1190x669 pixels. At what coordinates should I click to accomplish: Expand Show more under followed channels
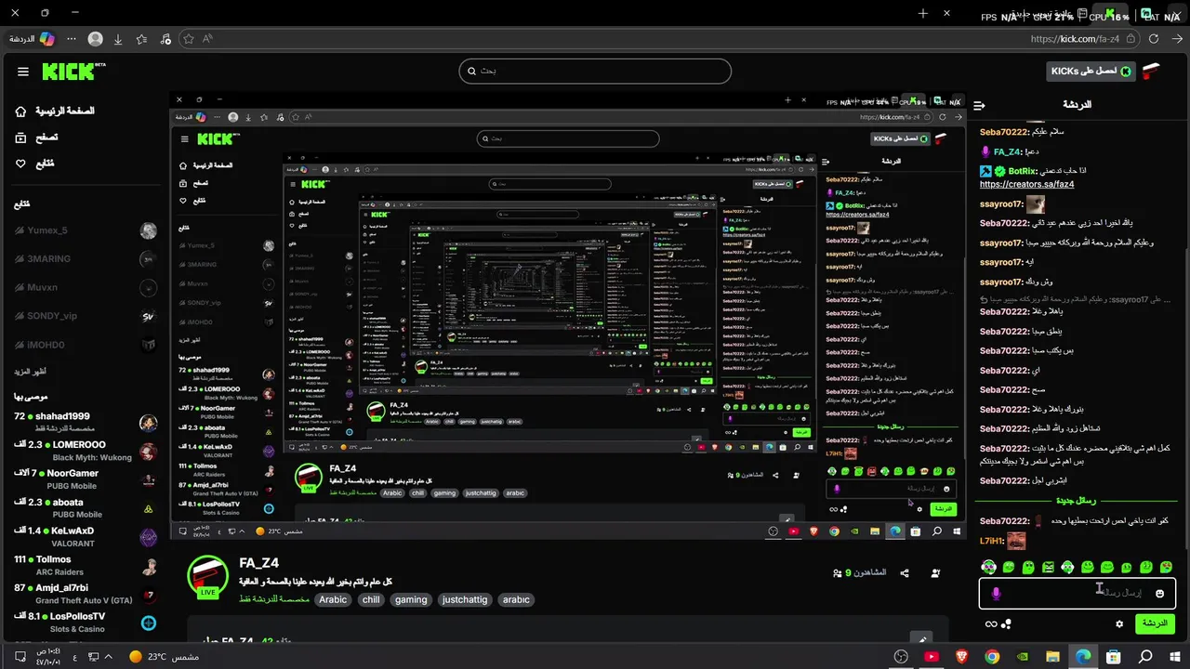click(x=30, y=372)
